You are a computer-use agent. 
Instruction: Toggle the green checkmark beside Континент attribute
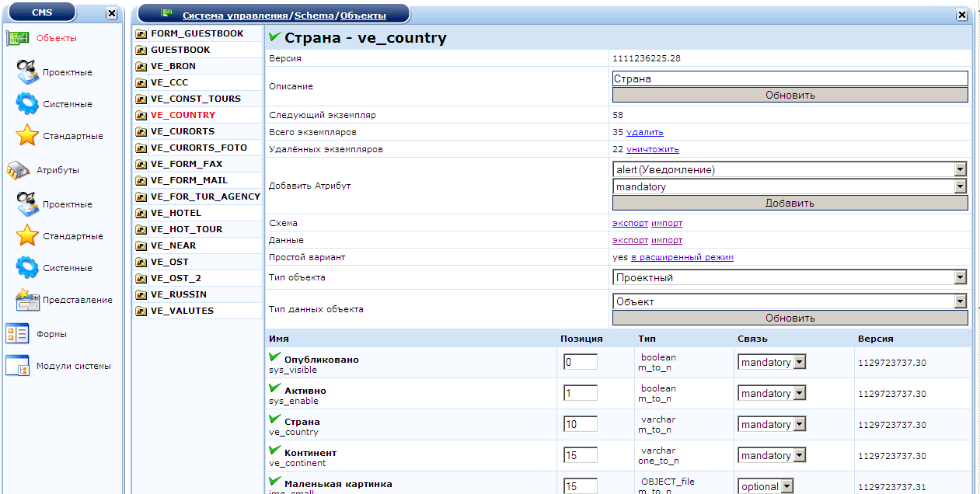click(x=274, y=451)
